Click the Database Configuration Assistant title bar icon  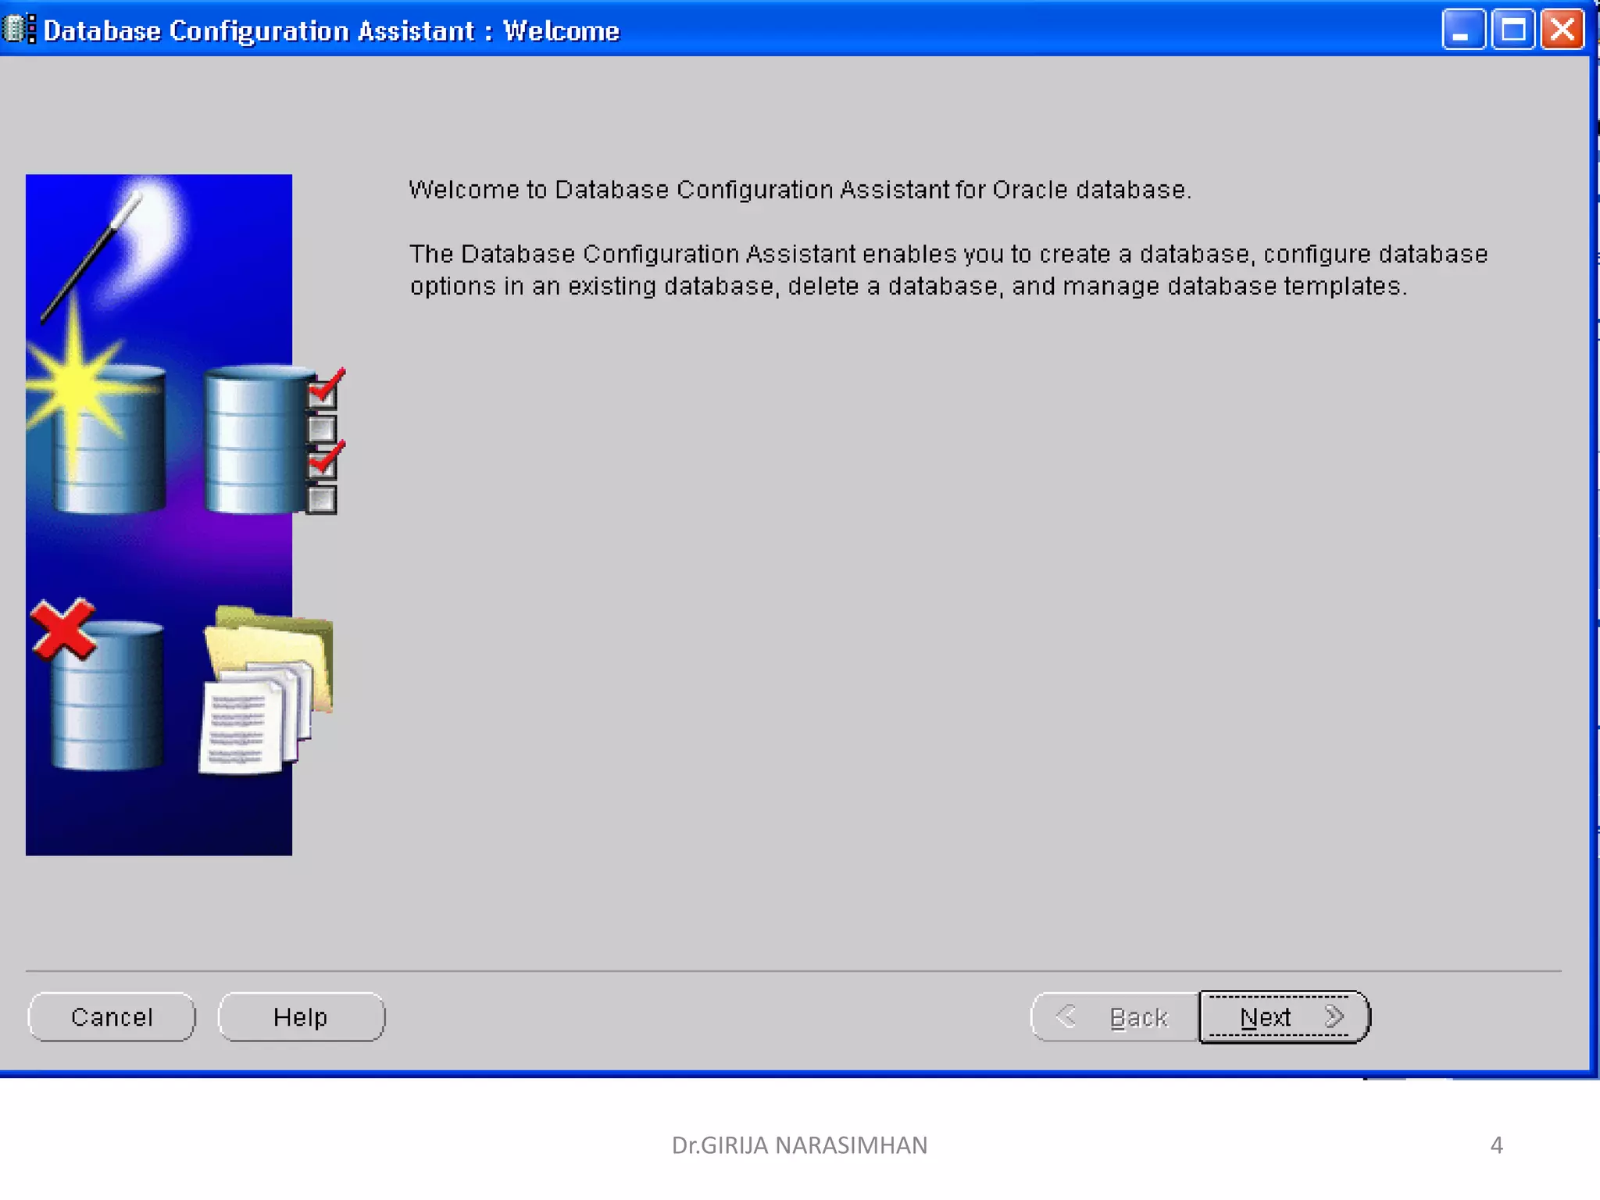pos(19,30)
